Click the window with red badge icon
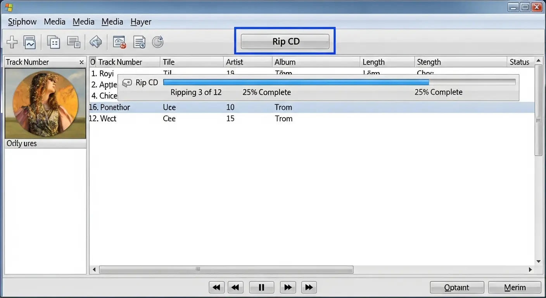Image resolution: width=546 pixels, height=298 pixels. pyautogui.click(x=119, y=42)
